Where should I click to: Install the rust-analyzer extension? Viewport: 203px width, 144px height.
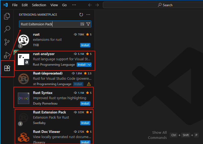pyautogui.click(x=82, y=65)
